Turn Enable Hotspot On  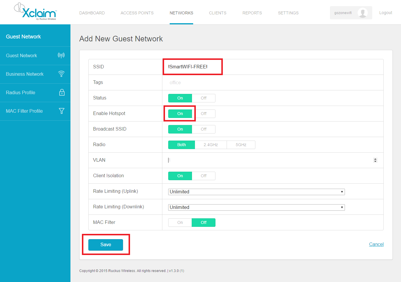click(x=180, y=114)
